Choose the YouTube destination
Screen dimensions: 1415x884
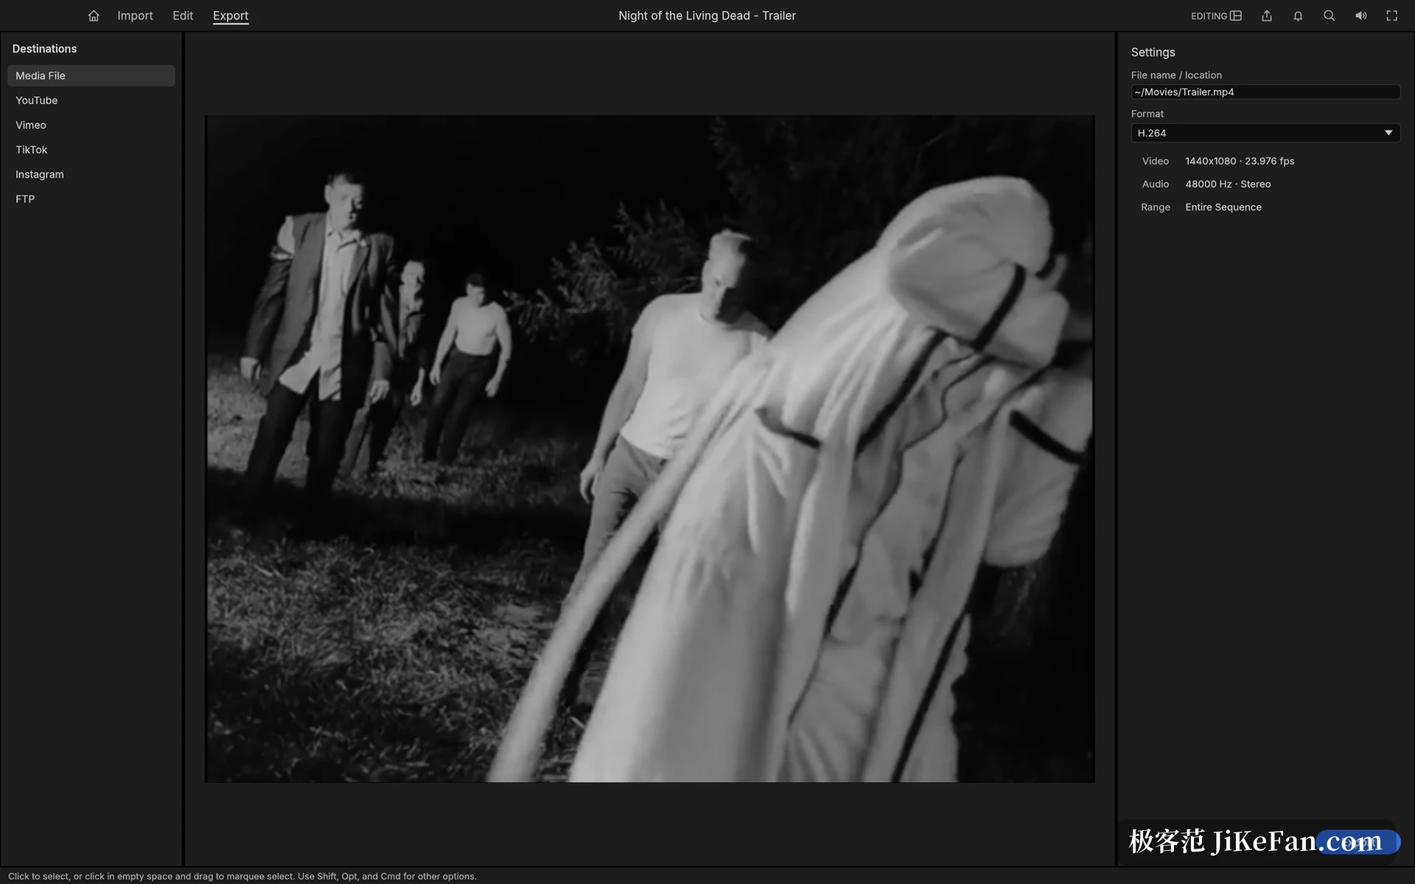click(x=91, y=100)
